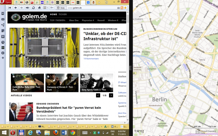The width and height of the screenshot is (218, 136).
Task: Open the Playstation 4 top theme link
Action: point(88,20)
